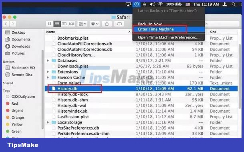This screenshot has width=244, height=152.
Task: Open the Wi-Fi status menu
Action: (160, 4)
